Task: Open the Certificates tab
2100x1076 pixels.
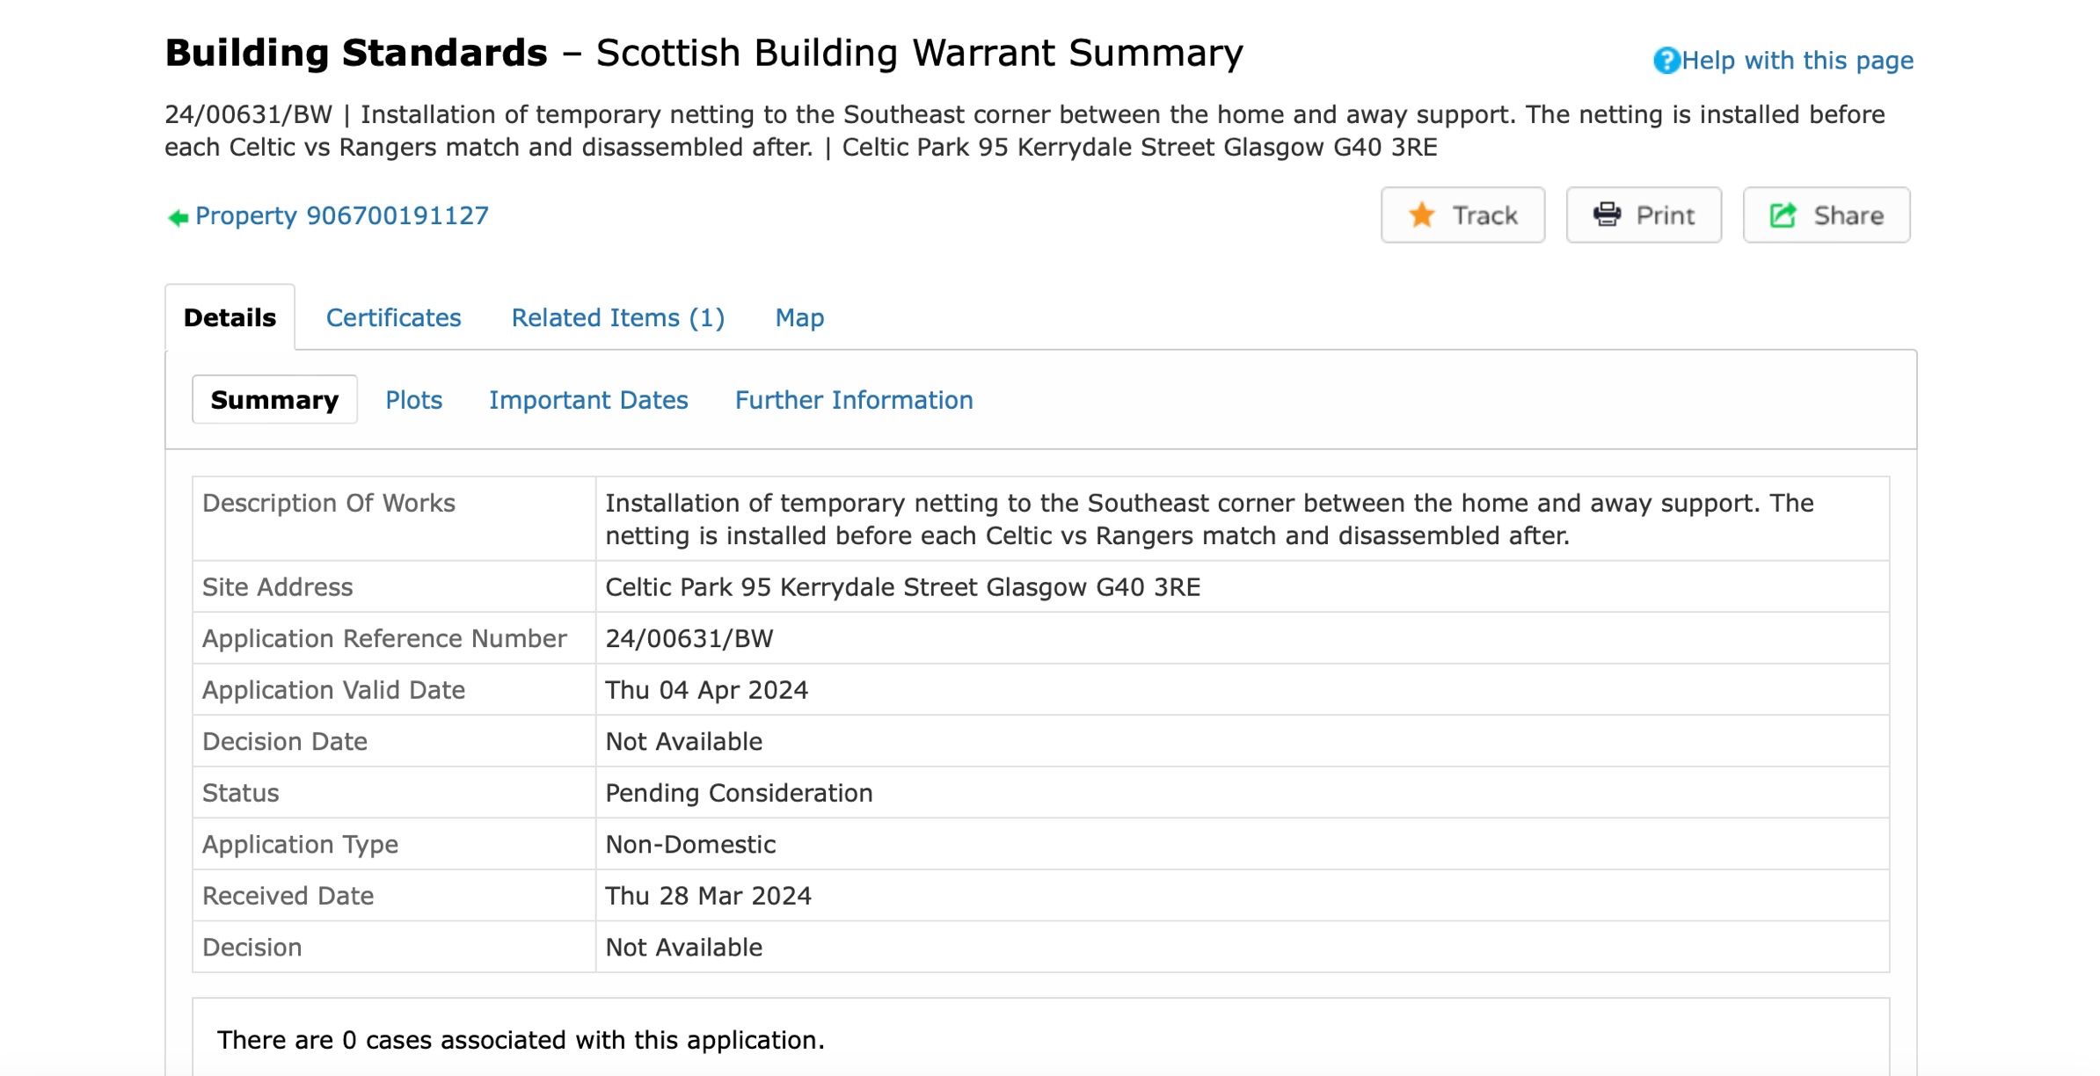Action: (393, 317)
